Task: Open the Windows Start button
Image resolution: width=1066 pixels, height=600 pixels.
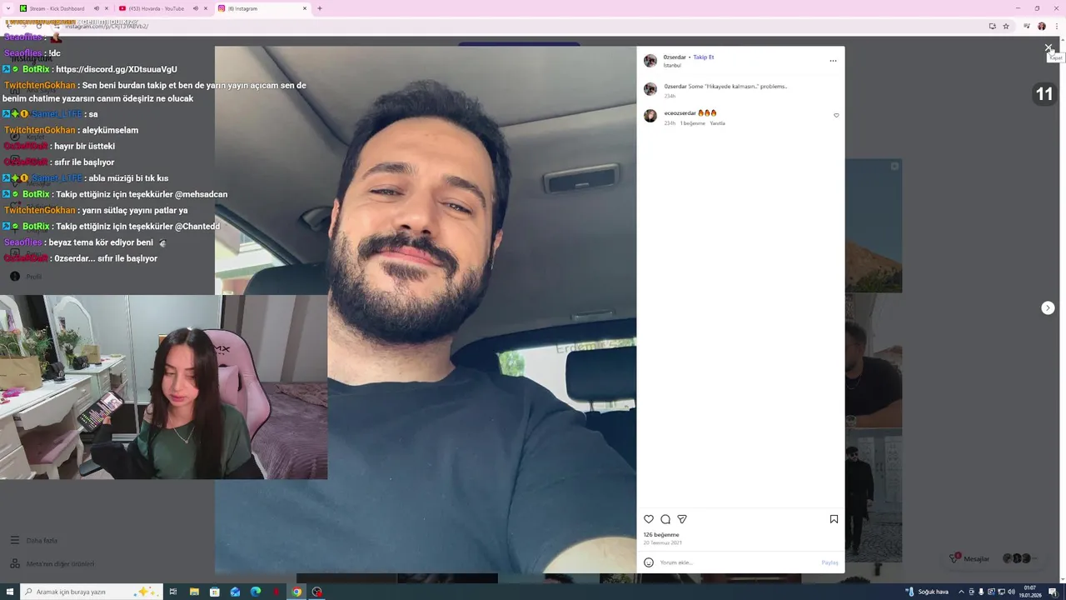Action: [9, 592]
